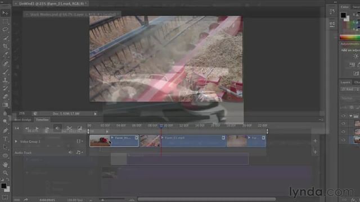
Task: Add brightness/contrast adjustment icon
Action: 355,56
